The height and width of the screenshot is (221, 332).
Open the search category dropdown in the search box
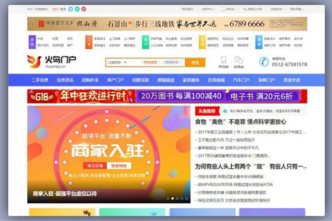pyautogui.click(x=117, y=62)
